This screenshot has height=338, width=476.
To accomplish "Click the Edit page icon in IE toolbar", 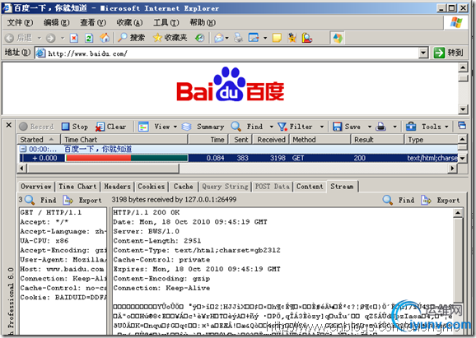I will coord(254,38).
